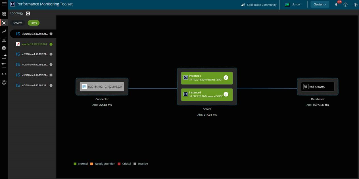359x179 pixels.
Task: Click cluster1 label in header
Action: point(297,5)
